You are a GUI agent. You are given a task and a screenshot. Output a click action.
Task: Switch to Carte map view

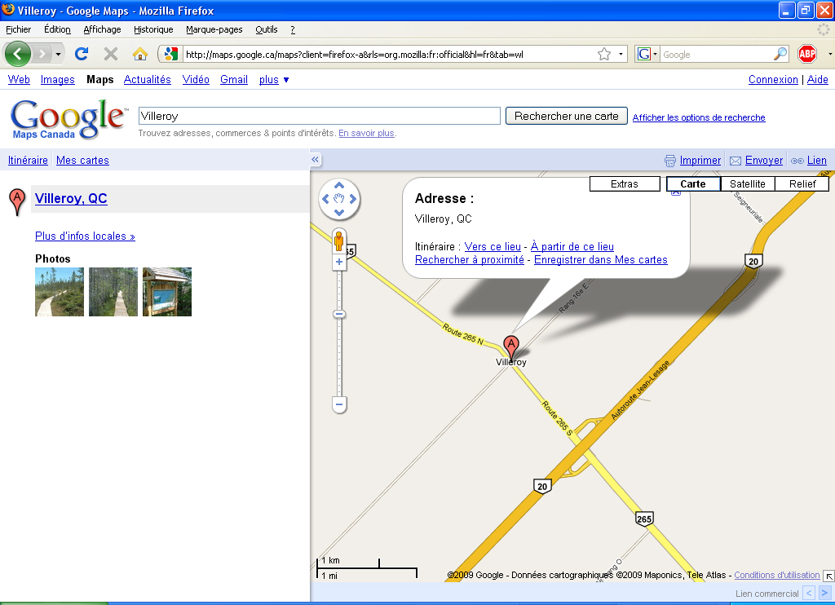point(693,183)
